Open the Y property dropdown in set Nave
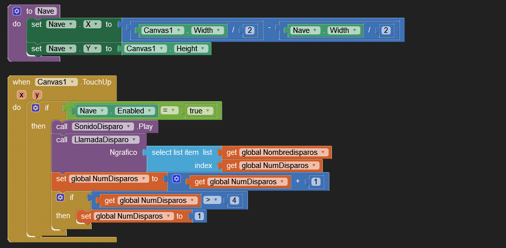 tap(95, 49)
